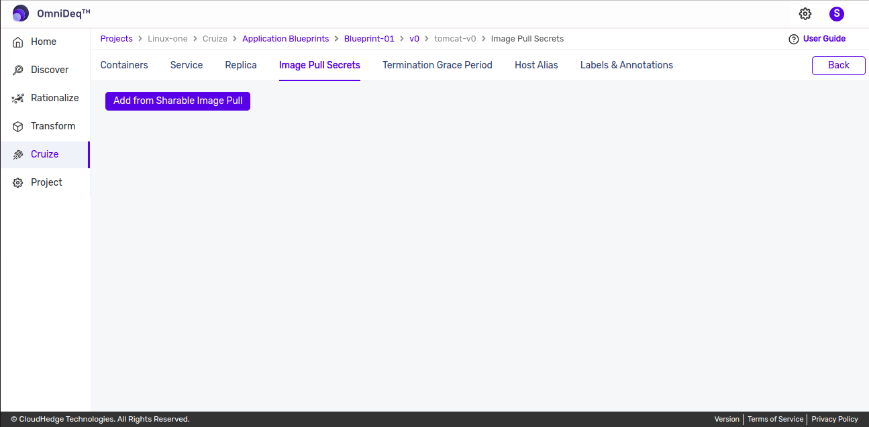Click v0 breadcrumb link

pos(414,39)
